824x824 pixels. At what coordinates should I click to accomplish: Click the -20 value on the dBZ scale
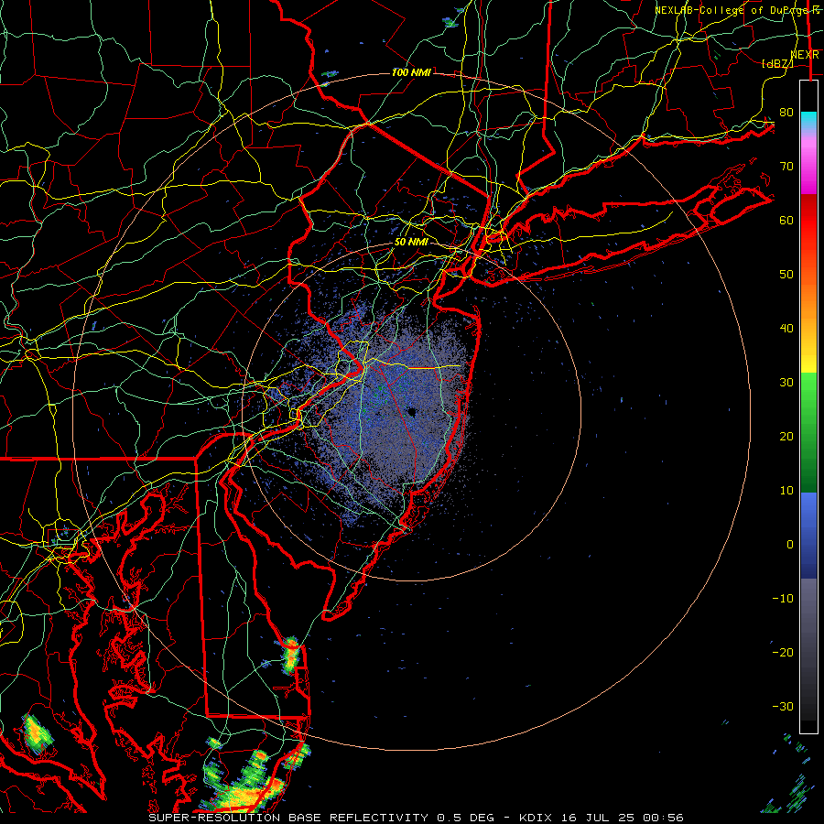[x=783, y=652]
